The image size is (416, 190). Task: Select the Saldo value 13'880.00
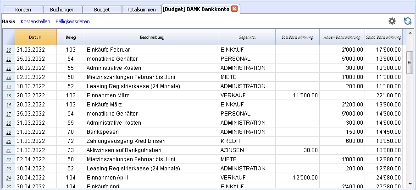(383, 150)
